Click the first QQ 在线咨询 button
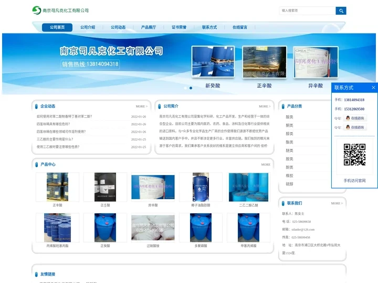 (x=355, y=118)
